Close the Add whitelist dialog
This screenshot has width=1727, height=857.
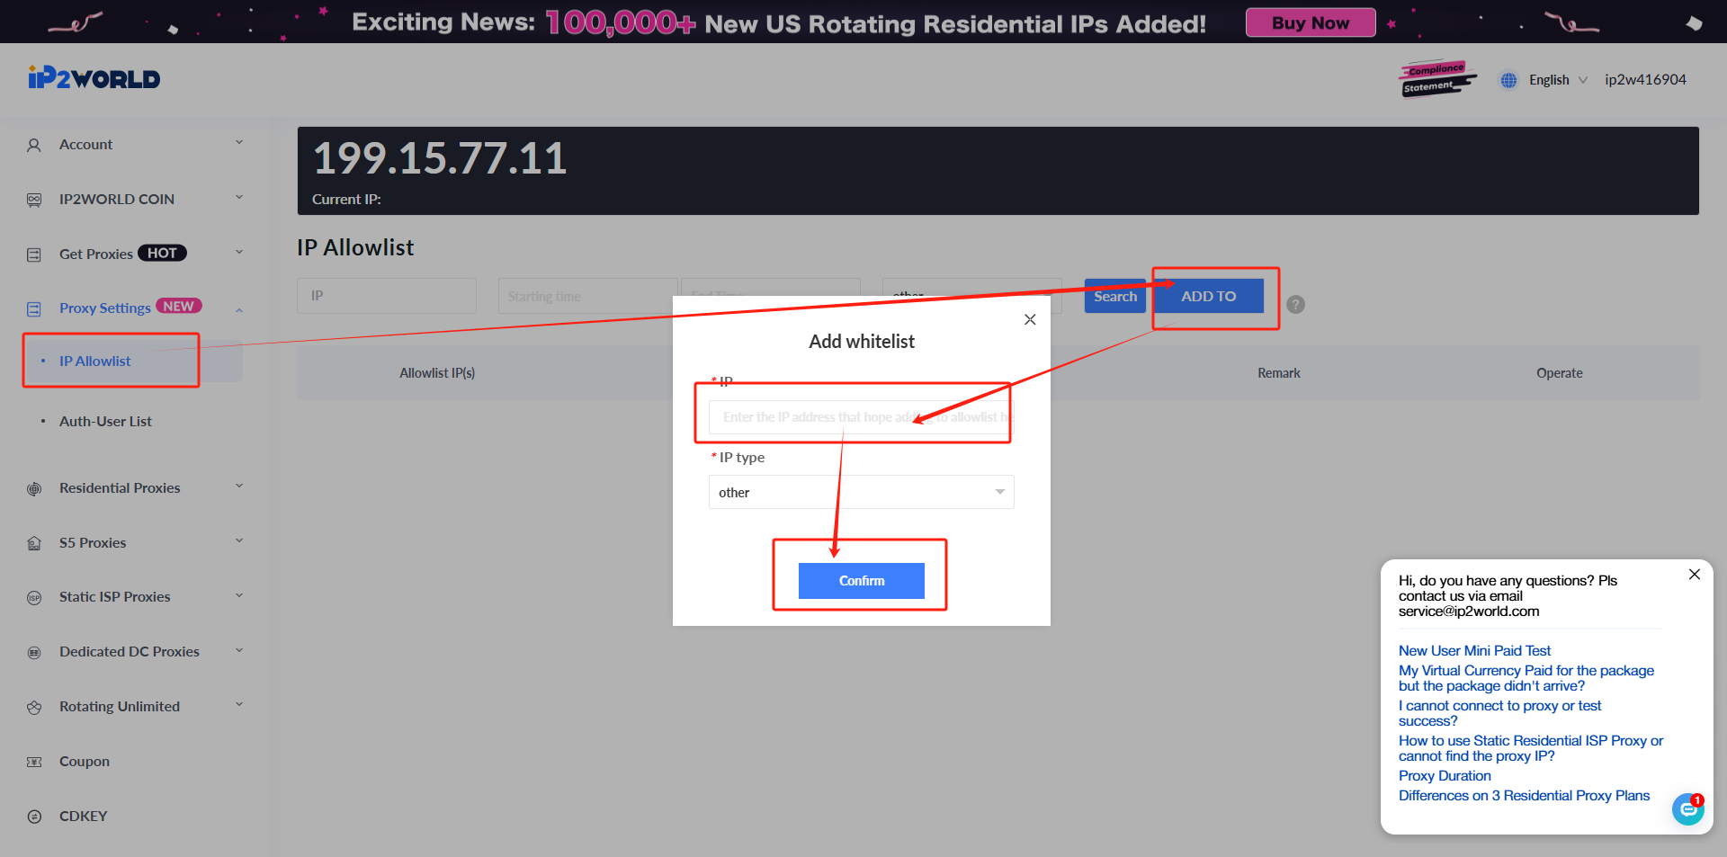pyautogui.click(x=1030, y=319)
